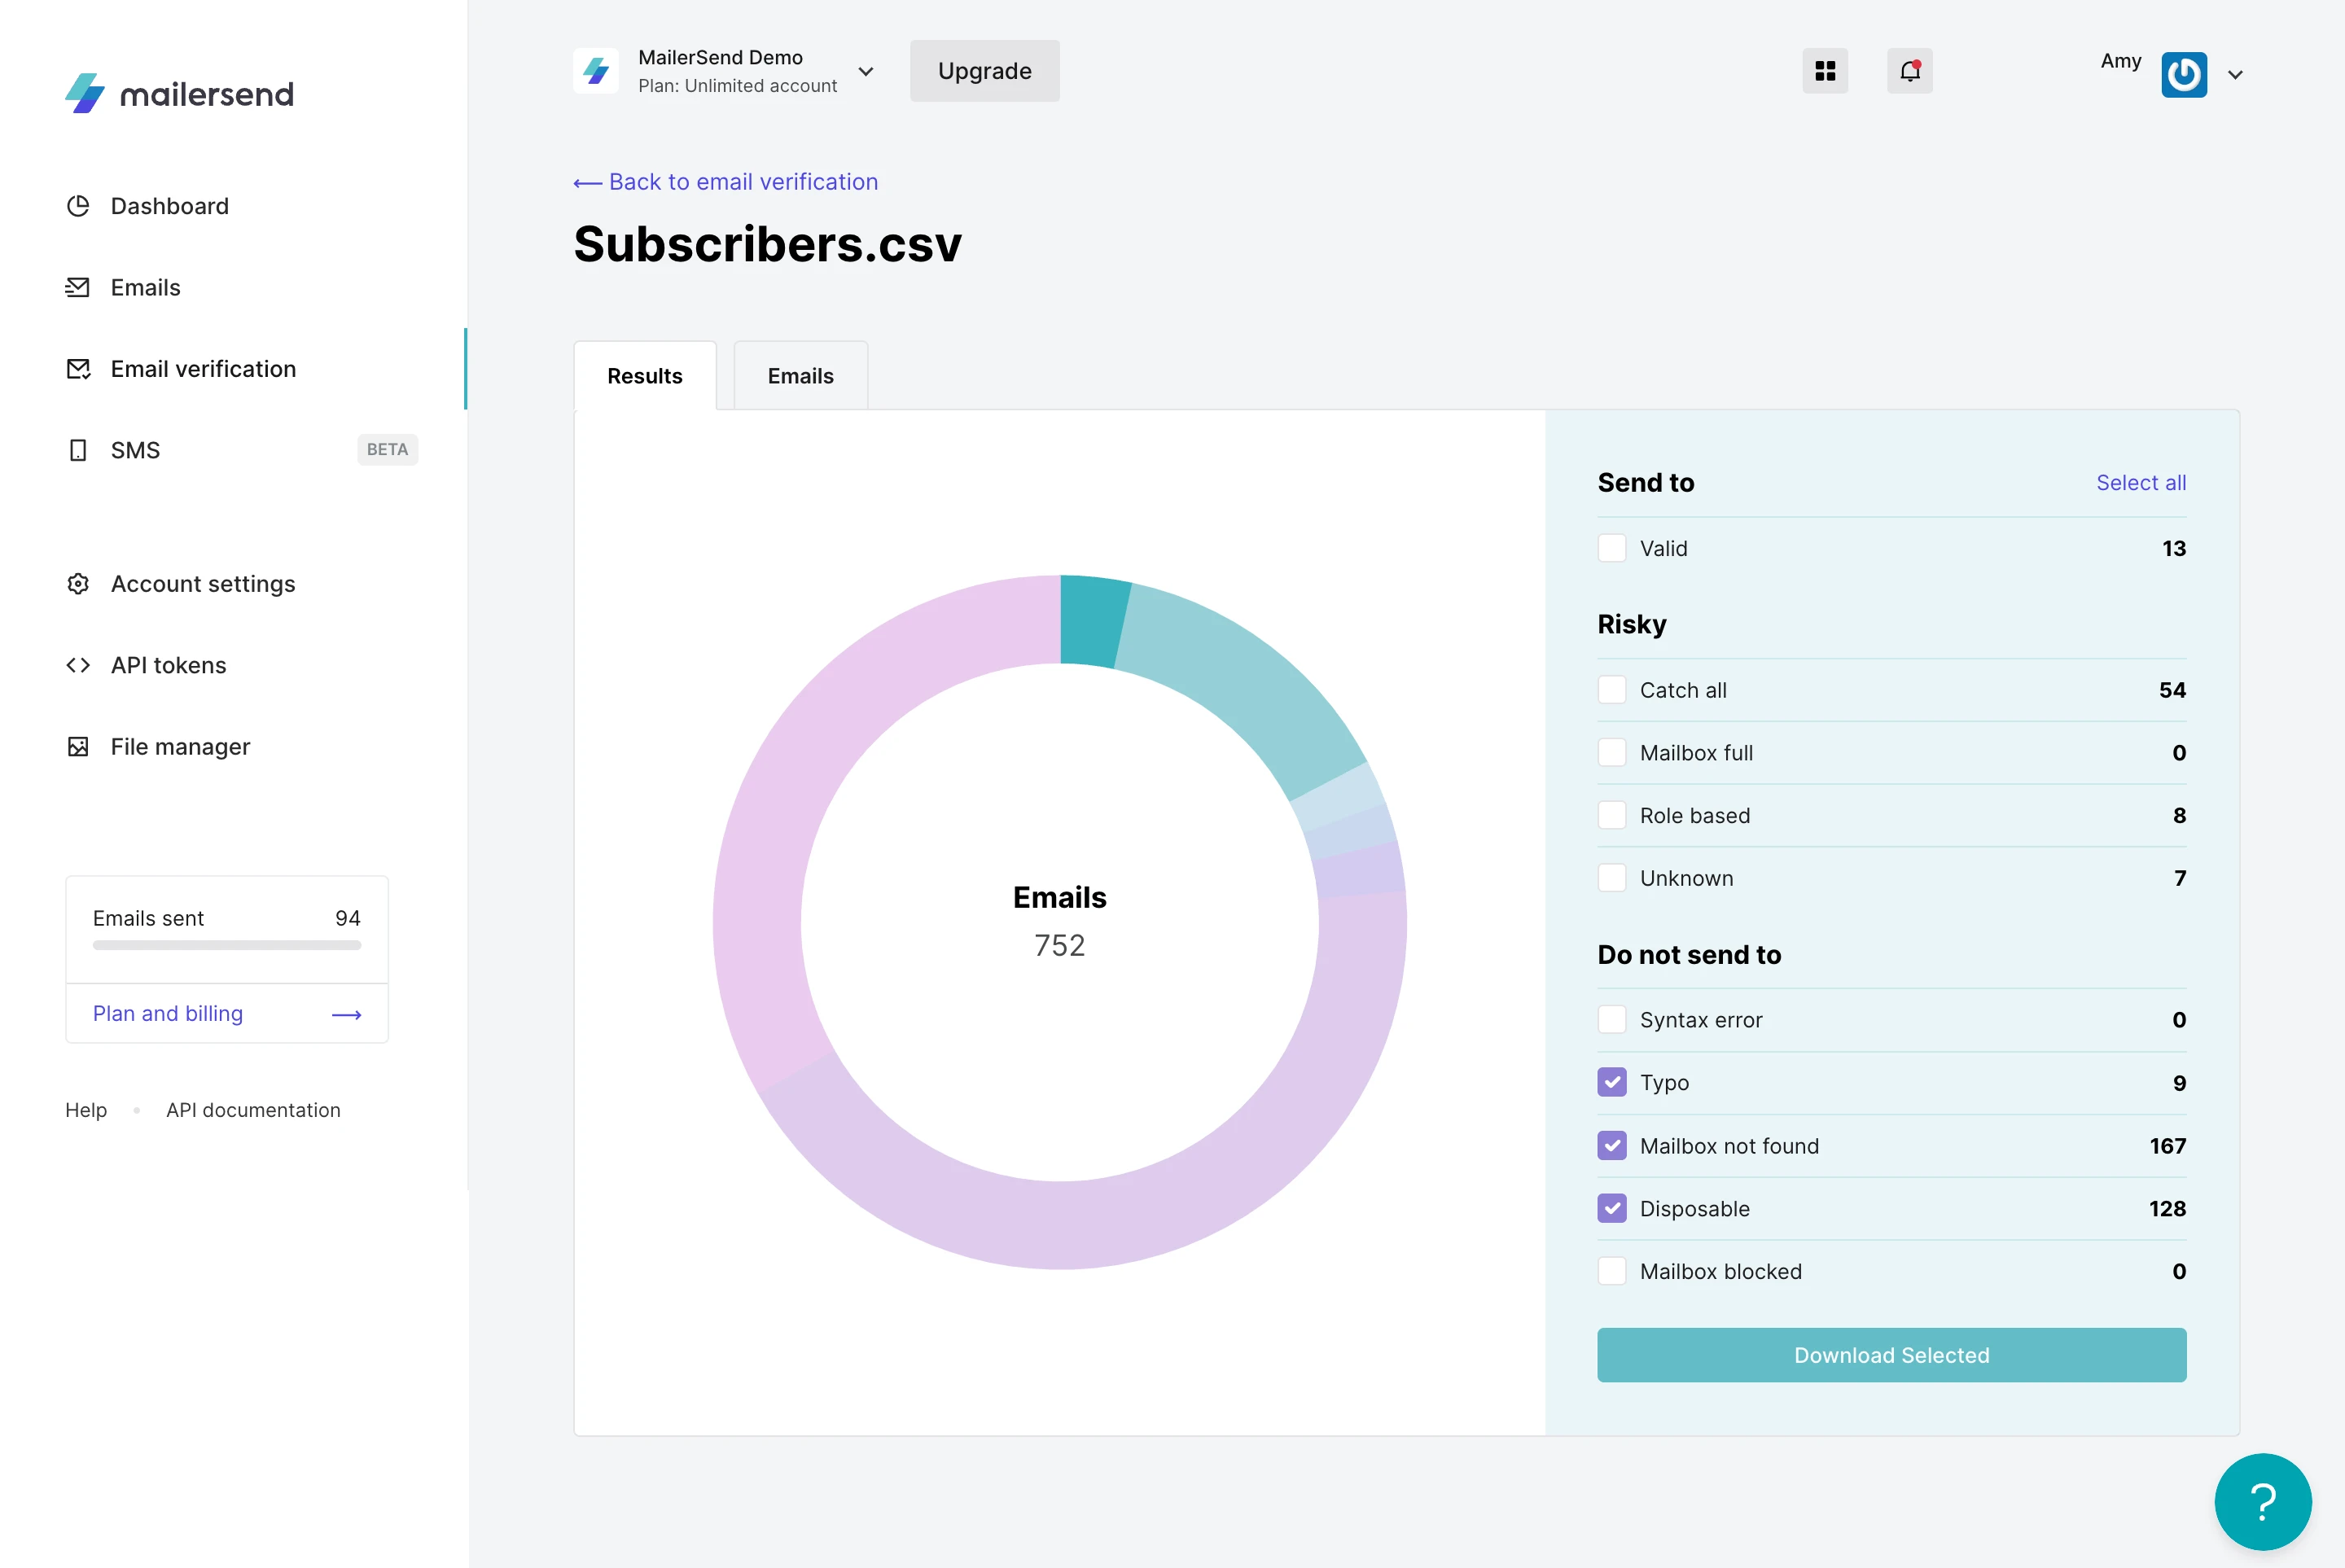
Task: Click Select all in Send to
Action: tap(2141, 483)
